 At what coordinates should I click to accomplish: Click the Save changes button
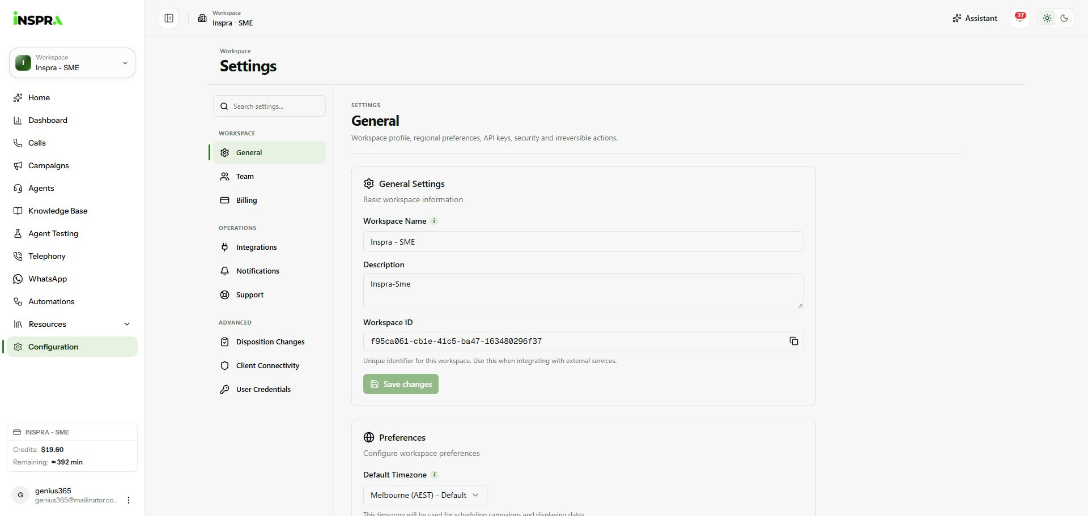(401, 384)
